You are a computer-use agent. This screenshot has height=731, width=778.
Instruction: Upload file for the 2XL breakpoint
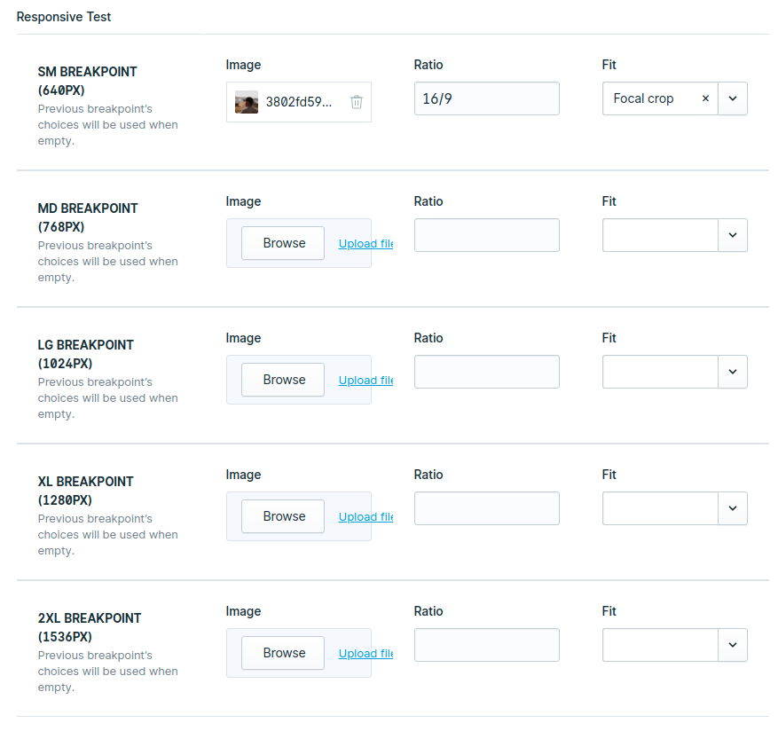[x=365, y=653]
